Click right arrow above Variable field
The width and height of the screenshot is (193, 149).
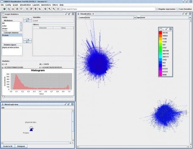point(27,18)
